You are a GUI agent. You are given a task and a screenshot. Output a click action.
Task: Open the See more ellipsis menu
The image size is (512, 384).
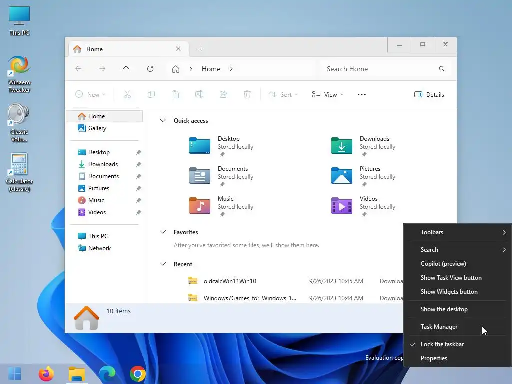click(x=362, y=94)
